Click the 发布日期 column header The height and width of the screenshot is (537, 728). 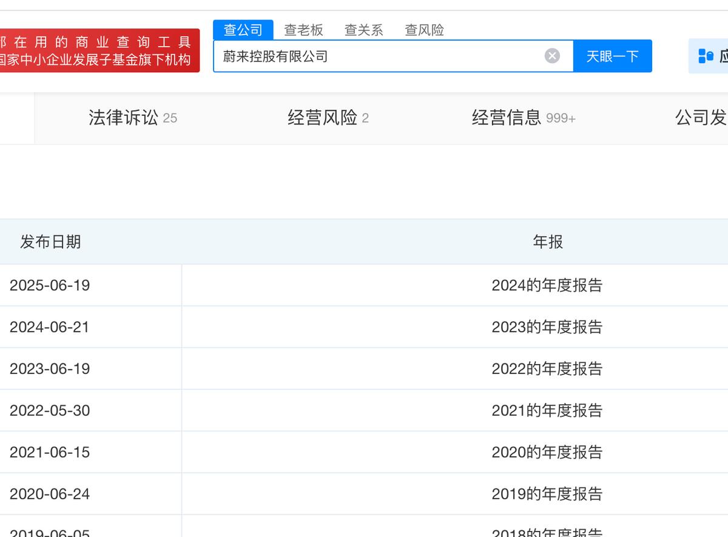[x=50, y=242]
